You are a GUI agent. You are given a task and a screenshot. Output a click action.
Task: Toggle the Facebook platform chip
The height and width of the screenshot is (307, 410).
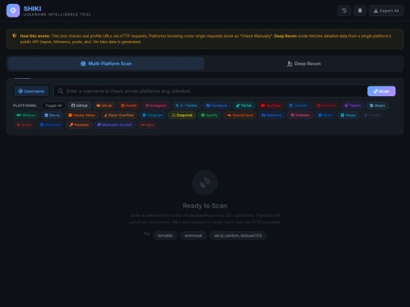tap(216, 105)
